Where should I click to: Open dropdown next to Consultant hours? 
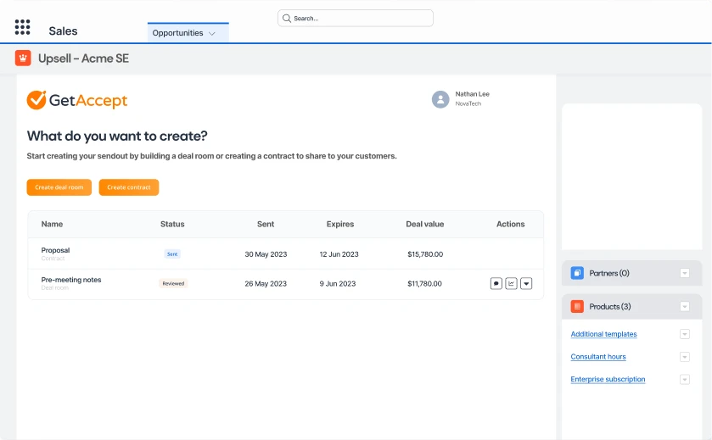coord(685,357)
